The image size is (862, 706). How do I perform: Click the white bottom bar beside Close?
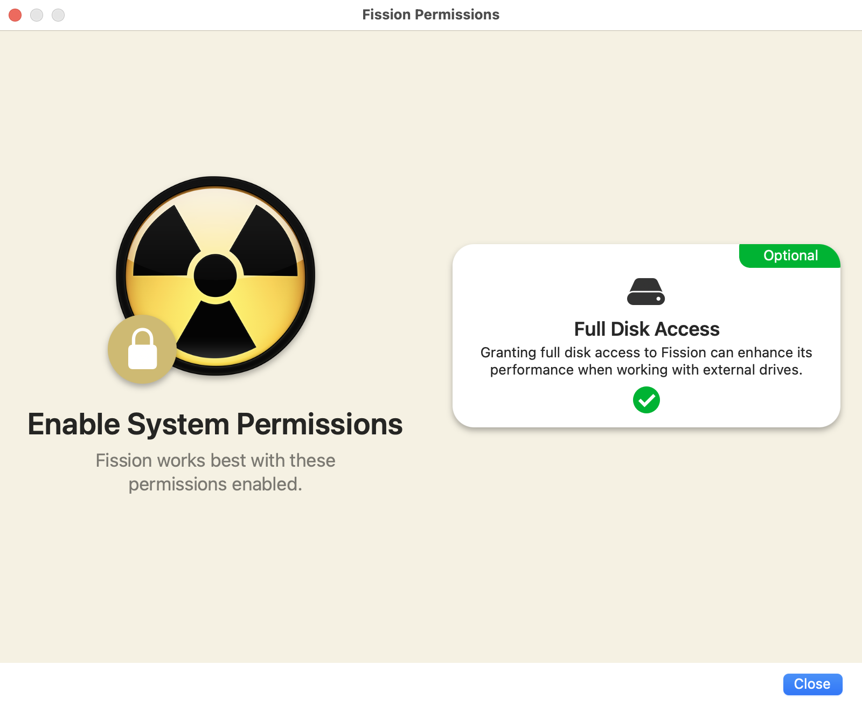pyautogui.click(x=388, y=684)
